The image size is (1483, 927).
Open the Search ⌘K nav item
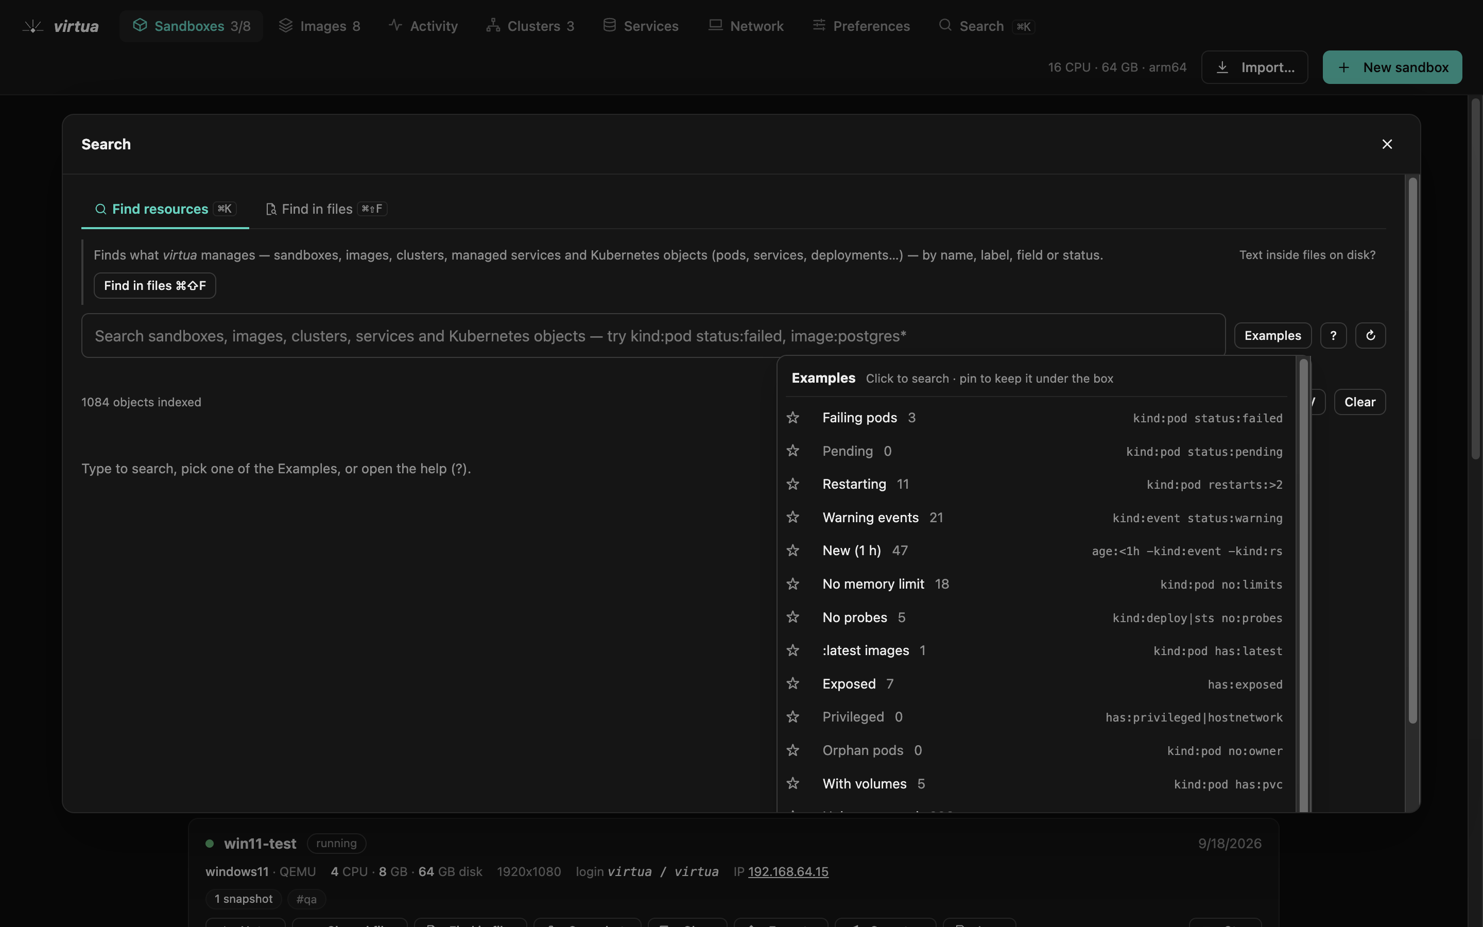tap(987, 26)
